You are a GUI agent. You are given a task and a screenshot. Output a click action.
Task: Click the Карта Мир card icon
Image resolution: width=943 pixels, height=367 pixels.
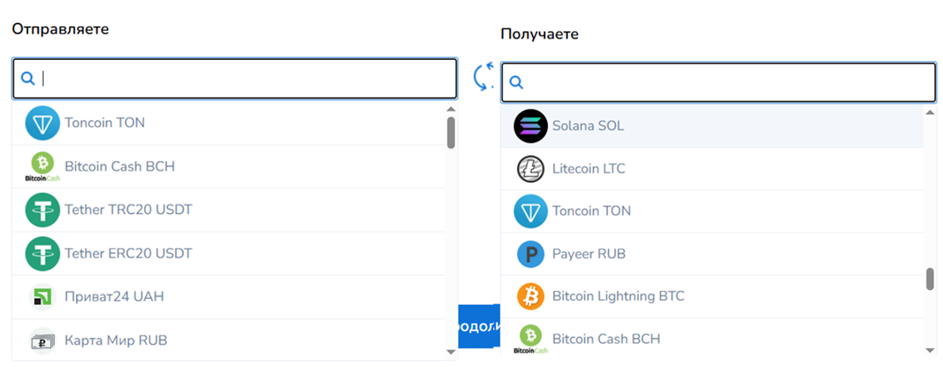click(42, 340)
